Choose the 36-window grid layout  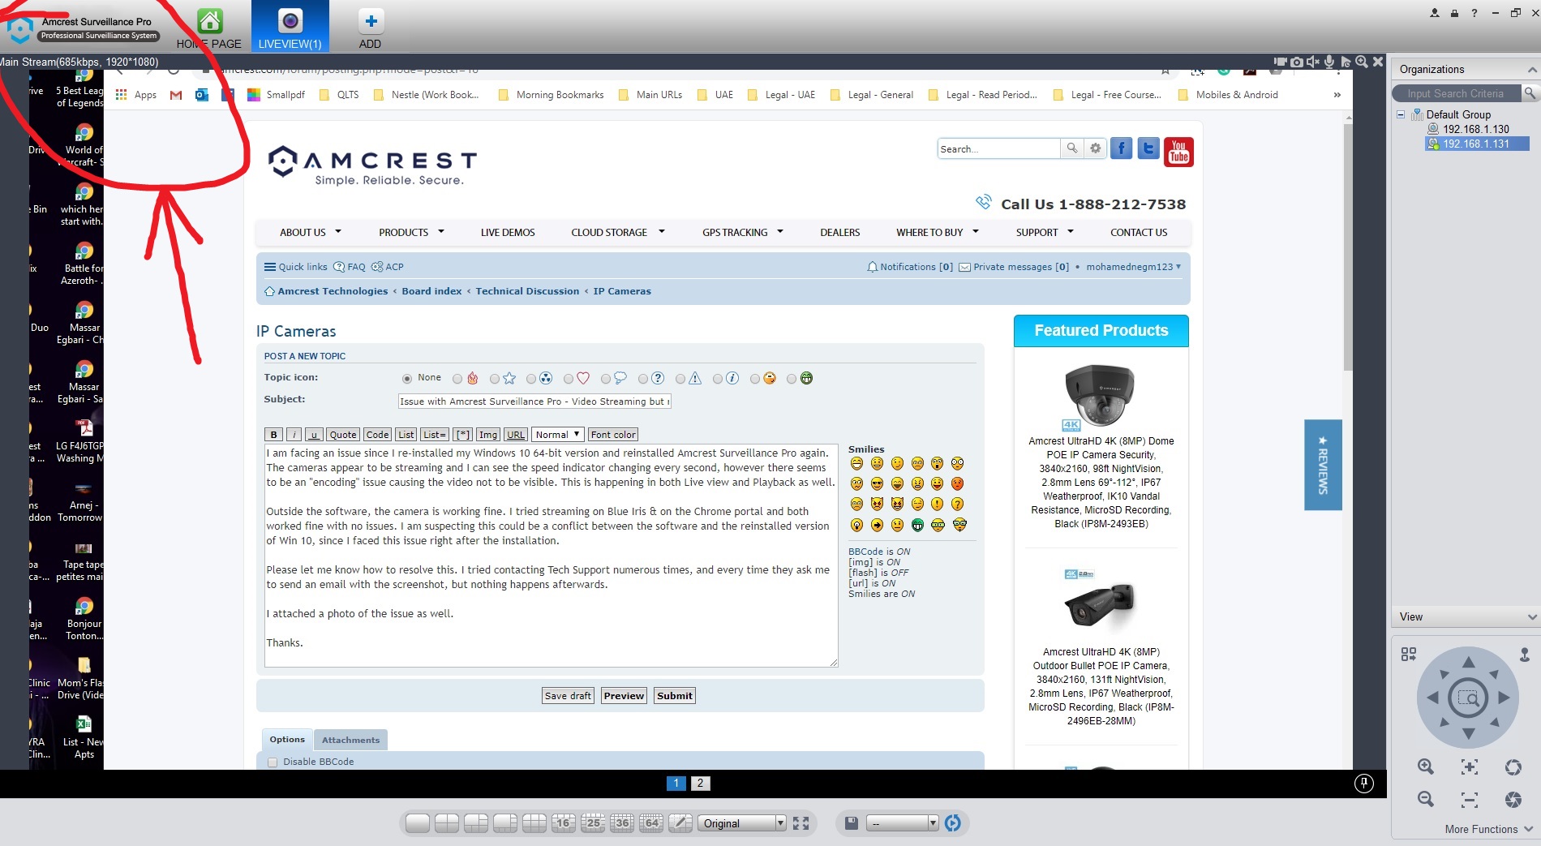click(622, 823)
